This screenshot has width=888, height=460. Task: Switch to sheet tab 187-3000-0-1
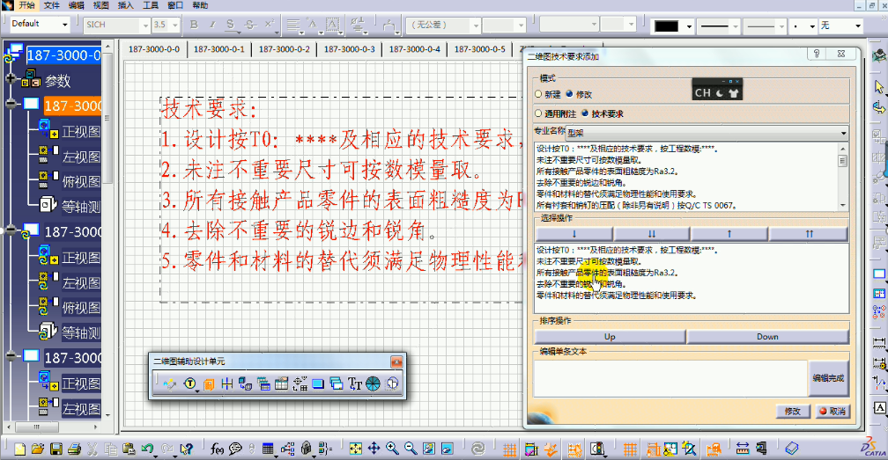[x=219, y=49]
